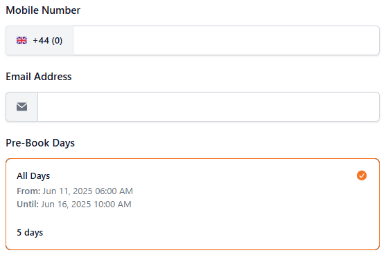This screenshot has height=257, width=386.
Task: Click the 5 days duration text
Action: tap(30, 232)
